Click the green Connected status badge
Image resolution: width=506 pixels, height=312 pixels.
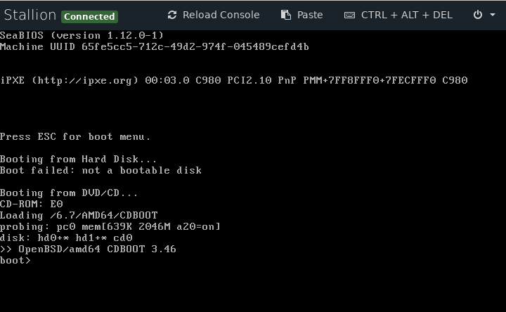coord(89,16)
